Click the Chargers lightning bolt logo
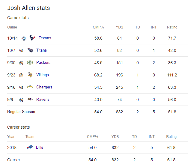Viewport: 188px width, 167px height. coord(30,87)
